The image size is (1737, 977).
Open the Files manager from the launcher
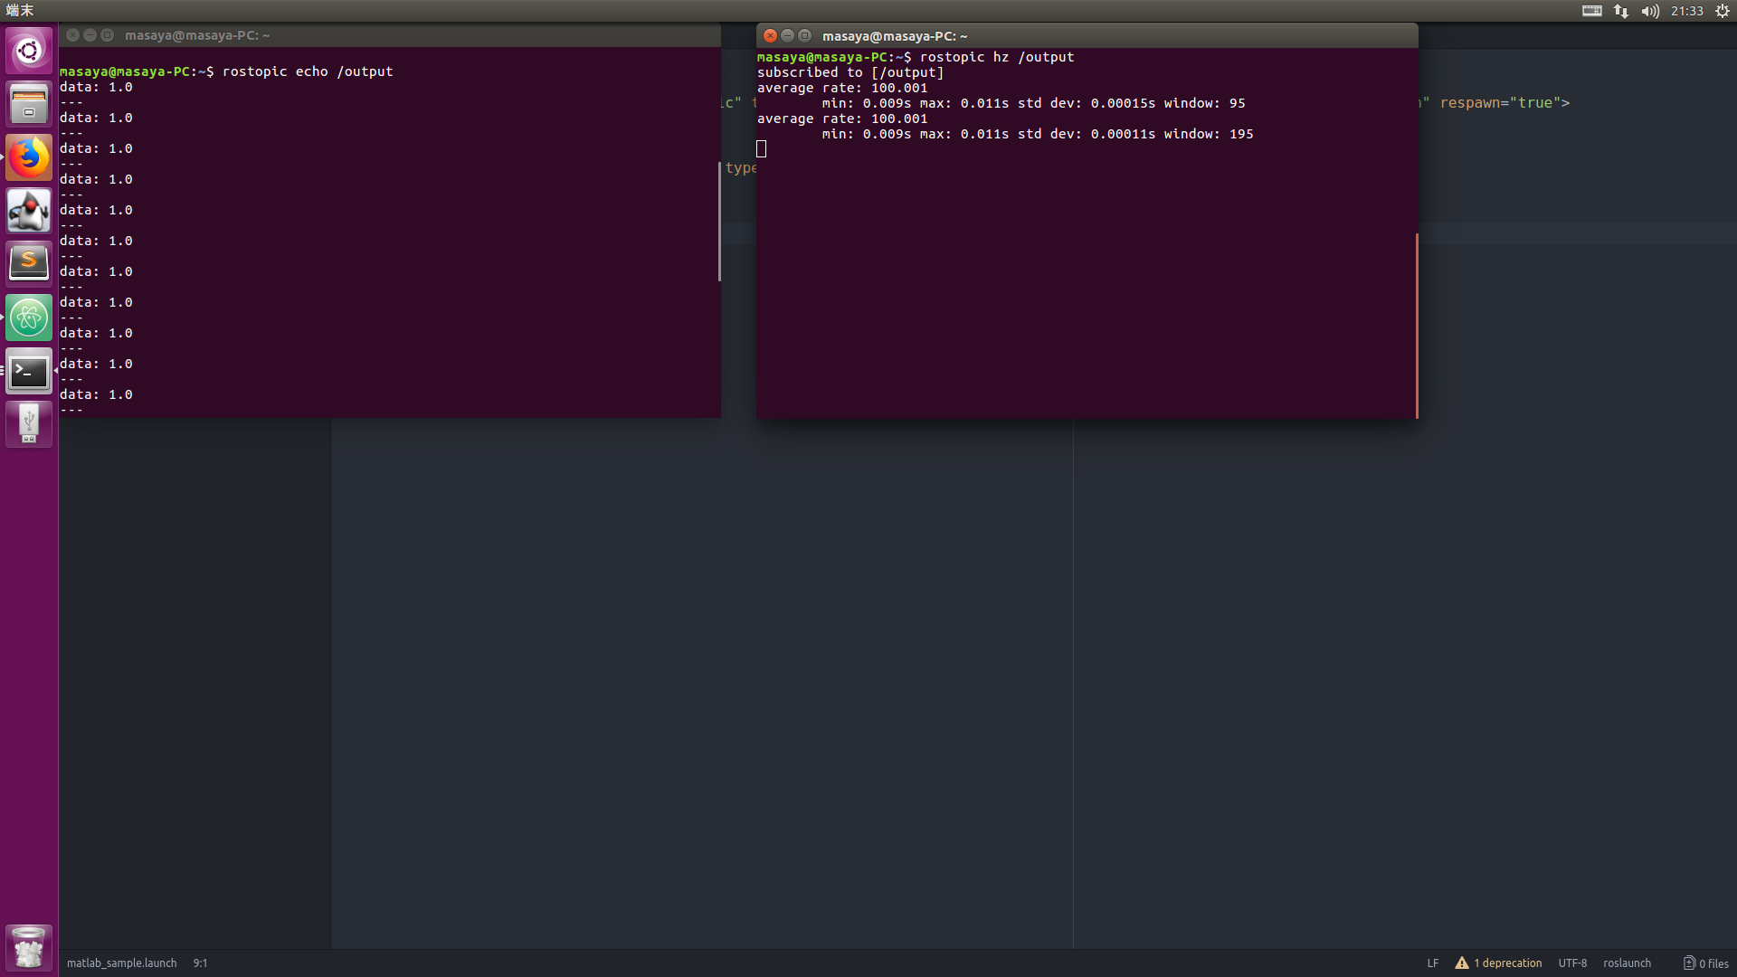pyautogui.click(x=29, y=103)
